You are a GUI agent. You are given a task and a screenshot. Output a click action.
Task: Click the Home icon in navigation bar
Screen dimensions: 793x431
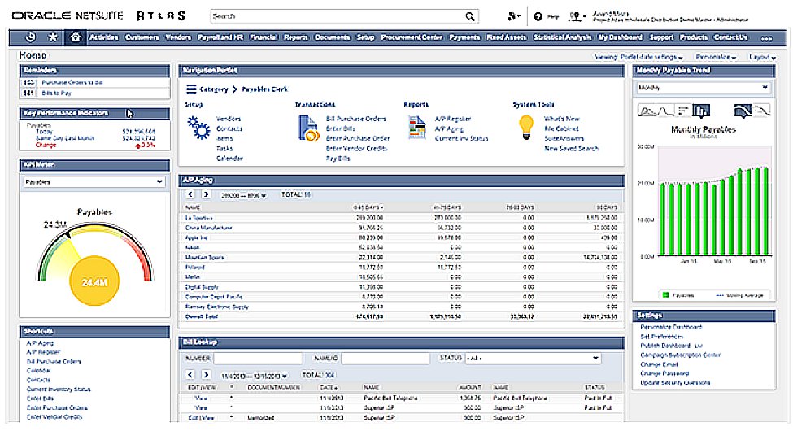[x=76, y=37]
